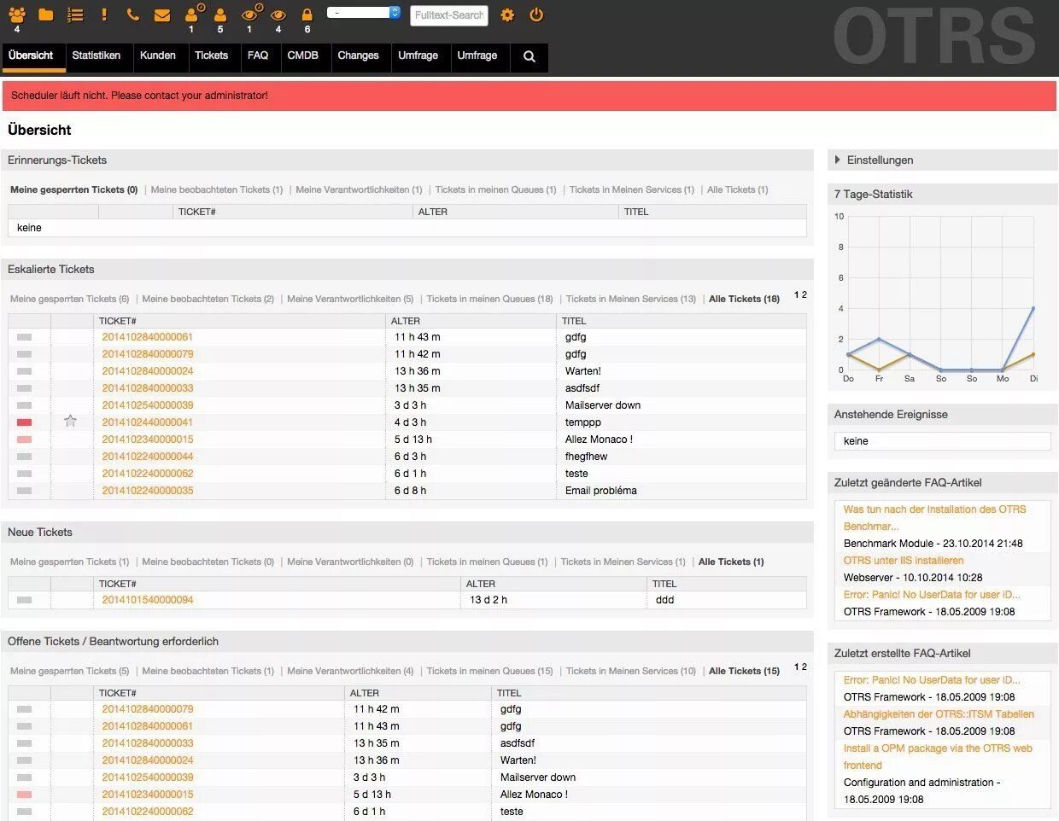The width and height of the screenshot is (1059, 821).
Task: Select Tickets in Meinen Services (10) open filter
Action: tap(631, 671)
